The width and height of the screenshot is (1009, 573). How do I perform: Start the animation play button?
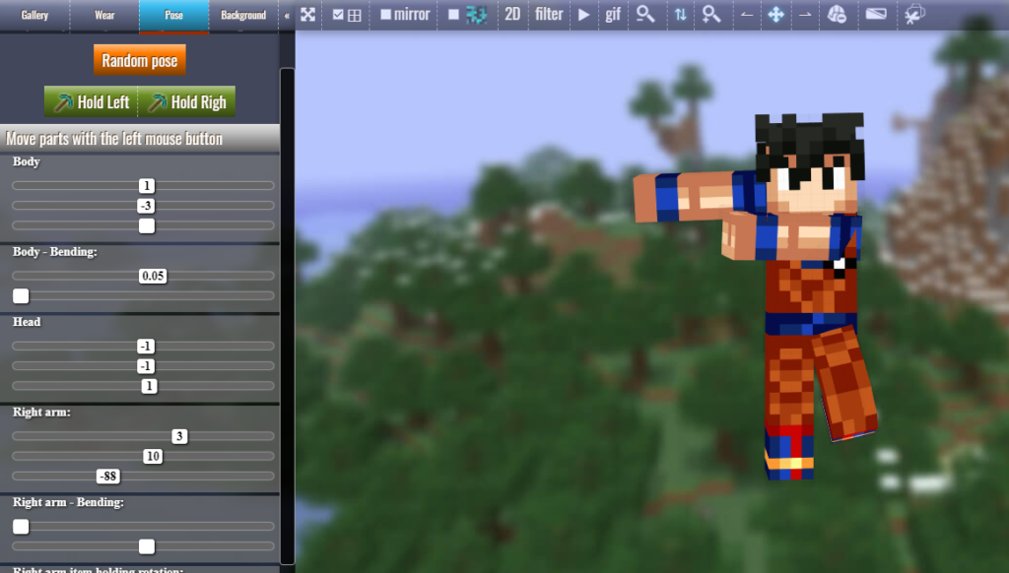[583, 14]
